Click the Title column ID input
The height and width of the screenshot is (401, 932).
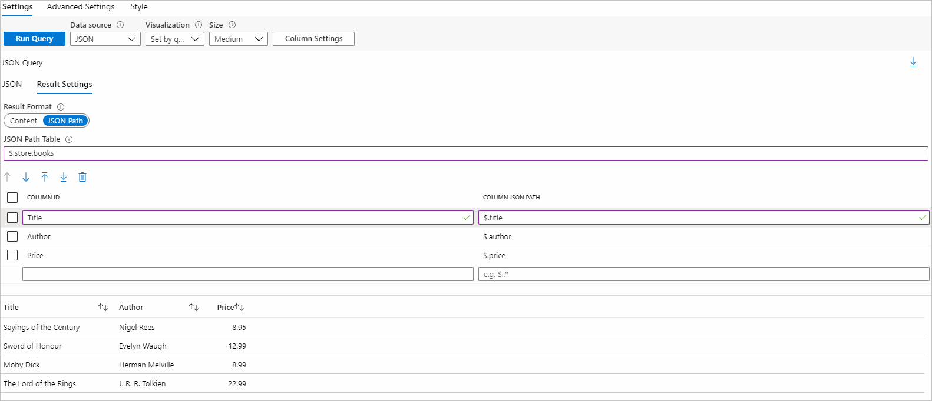click(248, 218)
